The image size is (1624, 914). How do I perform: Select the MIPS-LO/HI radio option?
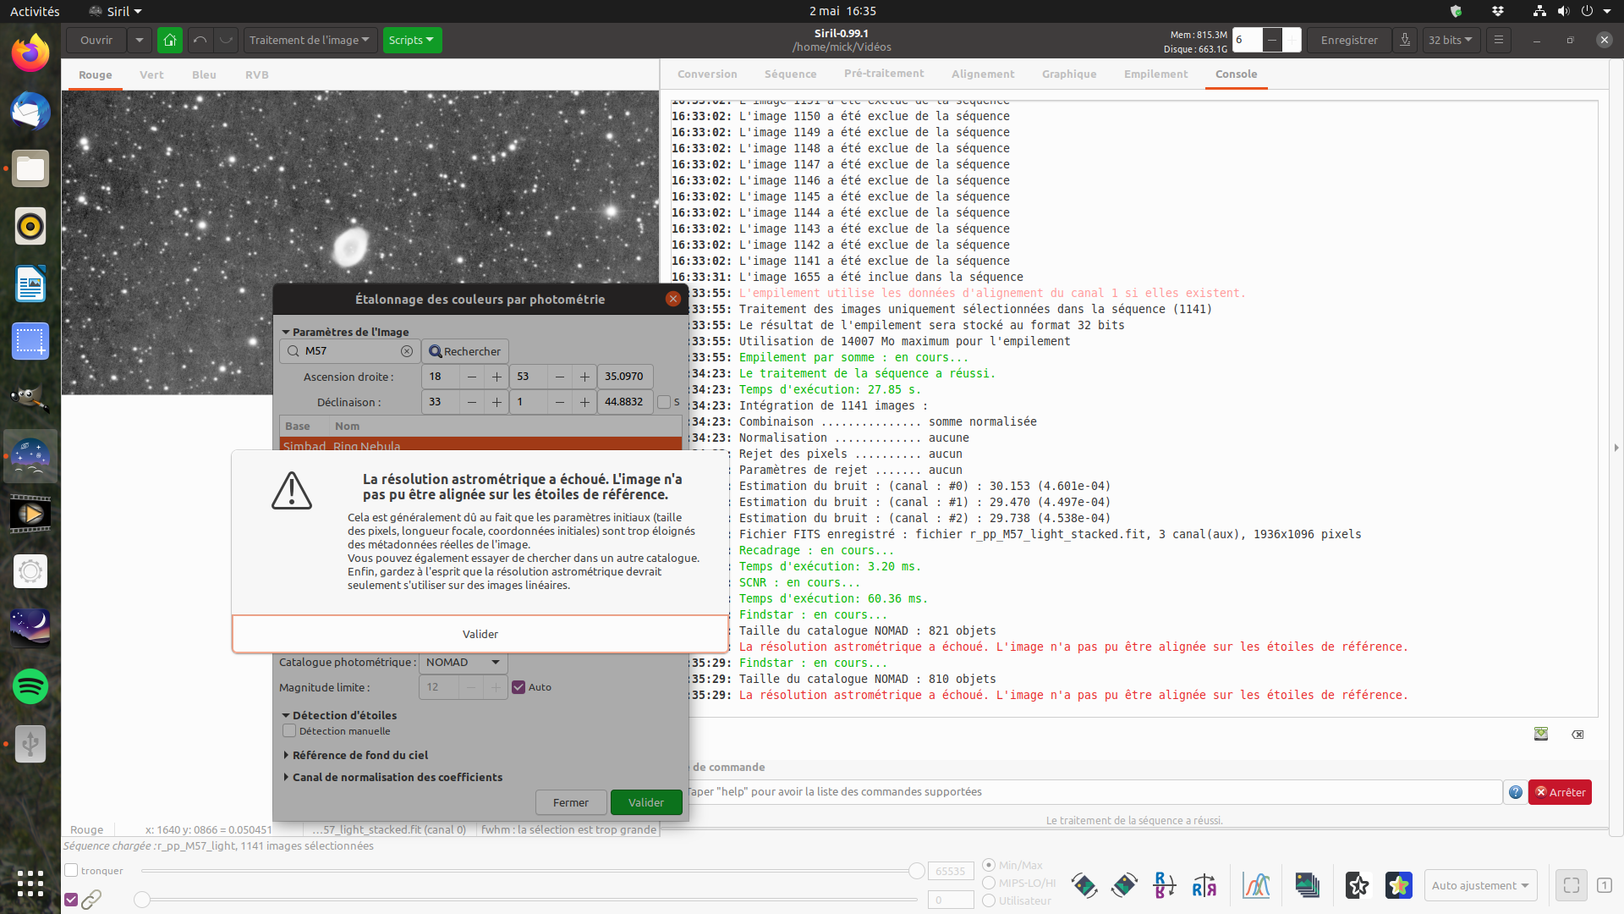coord(989,883)
